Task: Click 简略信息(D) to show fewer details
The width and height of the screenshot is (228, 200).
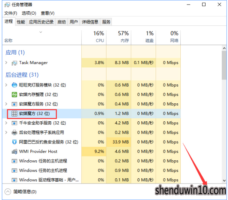Action: (x=25, y=192)
